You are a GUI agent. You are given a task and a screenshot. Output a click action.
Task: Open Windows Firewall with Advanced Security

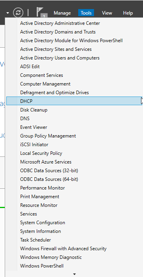(x=74, y=249)
